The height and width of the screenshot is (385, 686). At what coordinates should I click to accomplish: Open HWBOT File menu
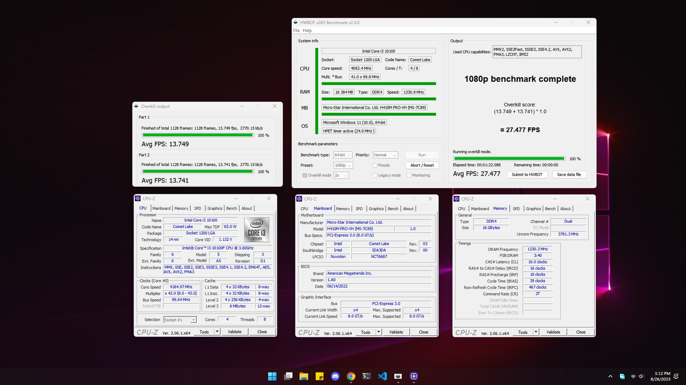tap(296, 31)
